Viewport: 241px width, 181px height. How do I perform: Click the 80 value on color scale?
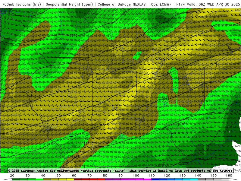[x=105, y=176]
